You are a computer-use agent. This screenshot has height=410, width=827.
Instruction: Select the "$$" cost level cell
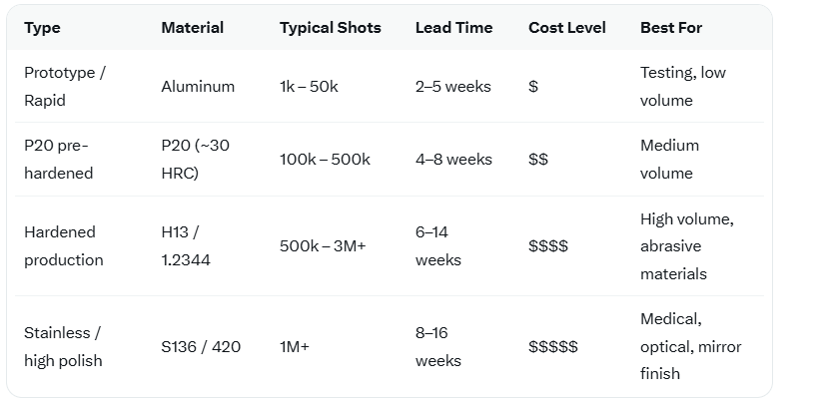coord(537,160)
